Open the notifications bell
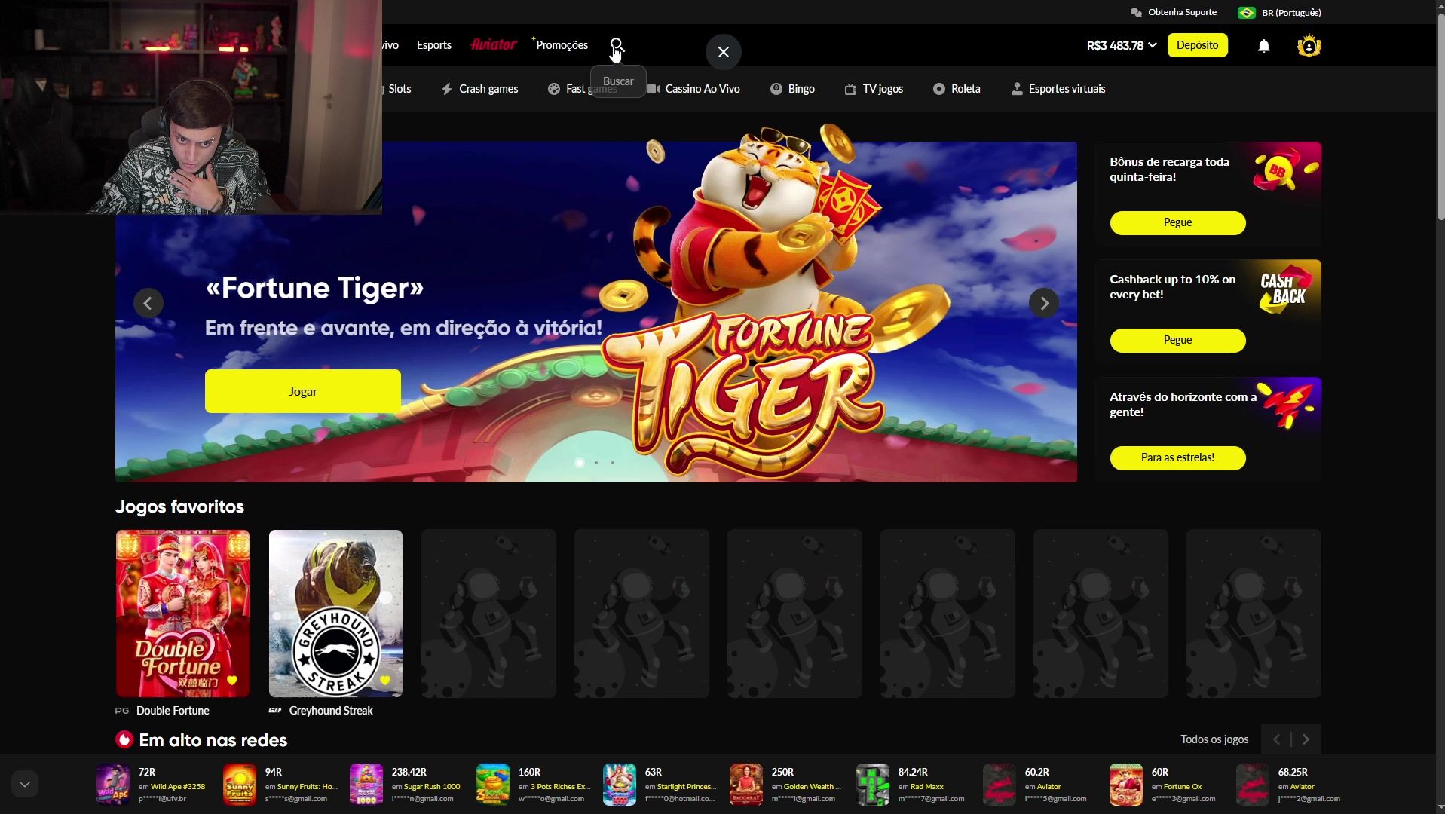The height and width of the screenshot is (814, 1445). click(x=1264, y=46)
